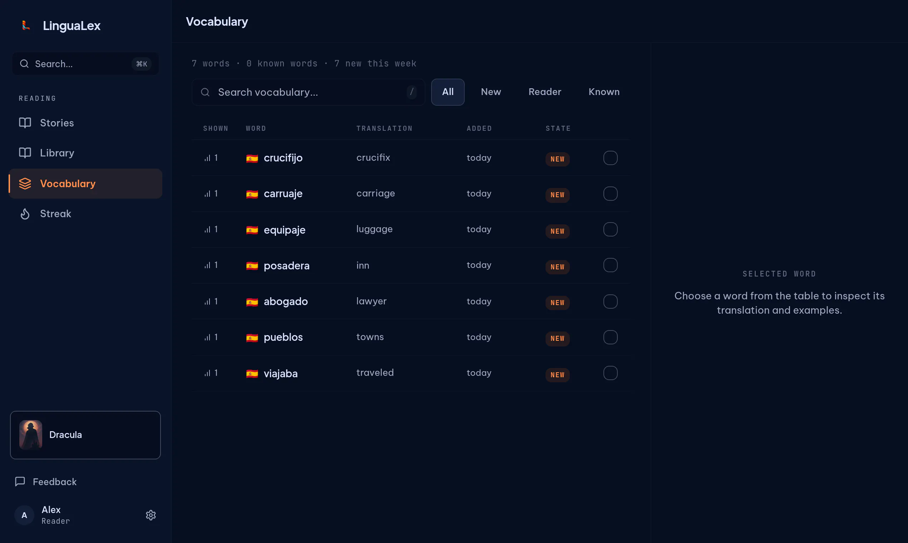Click the NEW badge for pueblos

tap(557, 338)
